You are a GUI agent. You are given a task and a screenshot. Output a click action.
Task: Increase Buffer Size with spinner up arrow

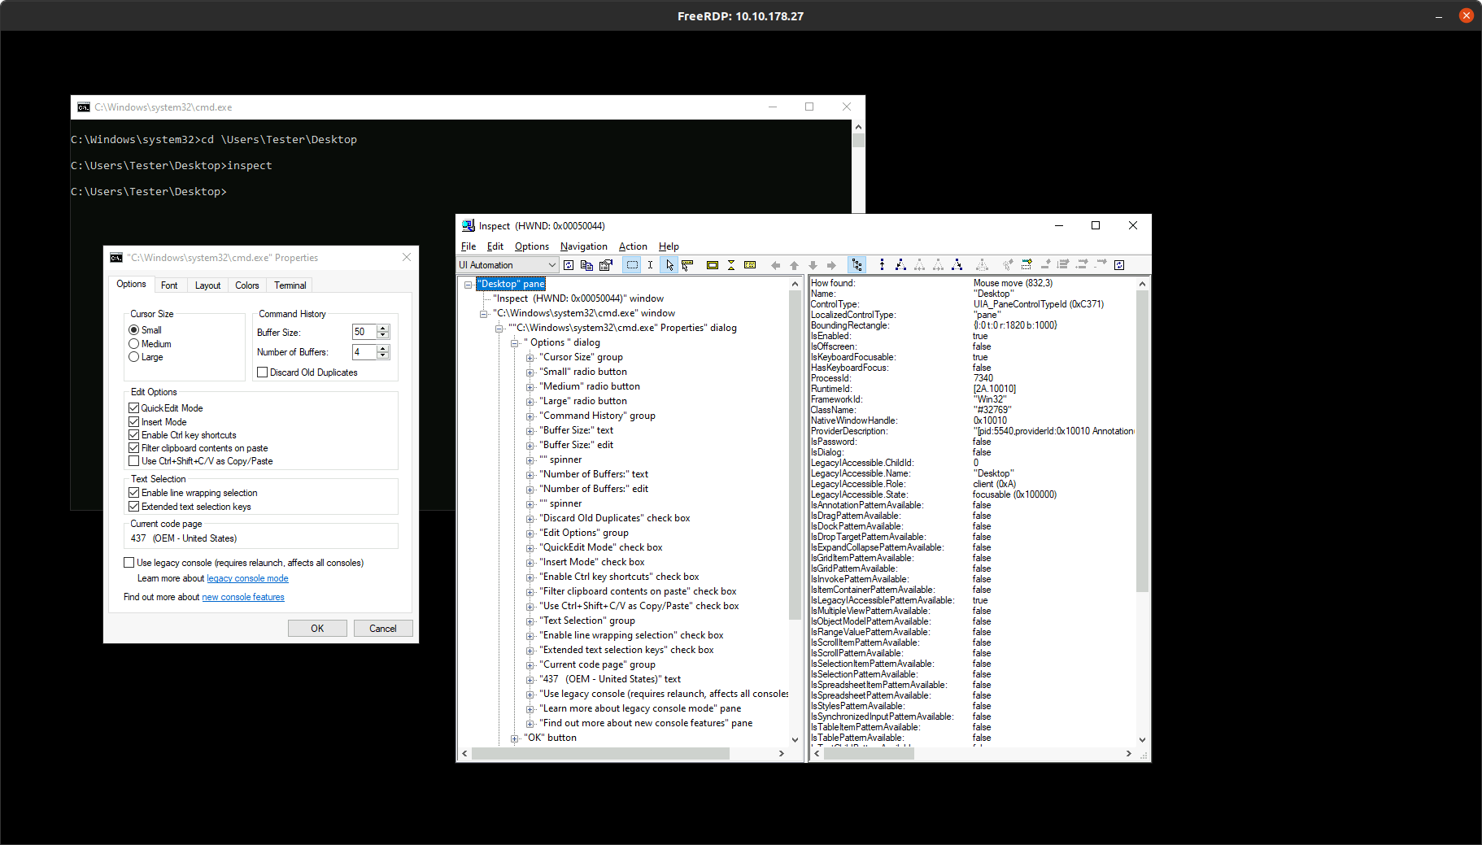[x=383, y=329]
